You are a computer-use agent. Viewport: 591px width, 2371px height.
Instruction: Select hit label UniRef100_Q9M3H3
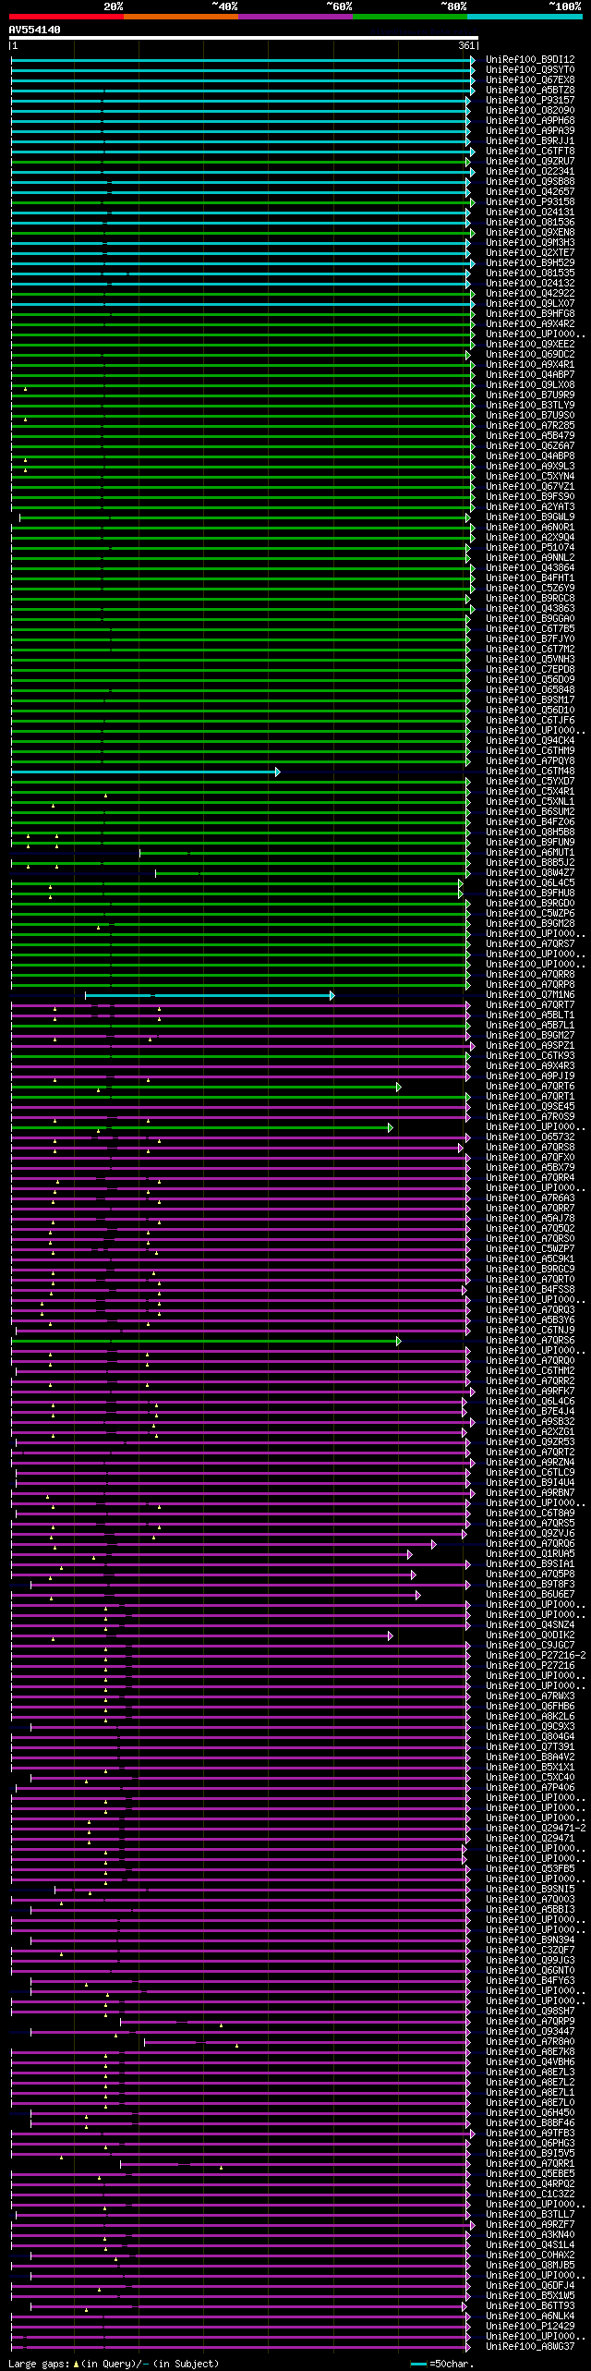pyautogui.click(x=530, y=242)
